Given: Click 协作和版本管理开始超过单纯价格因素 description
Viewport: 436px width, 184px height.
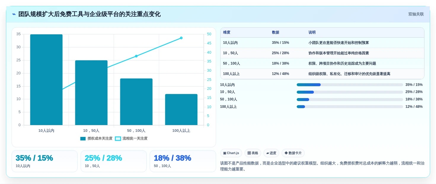Looking at the screenshot, I should (x=339, y=53).
